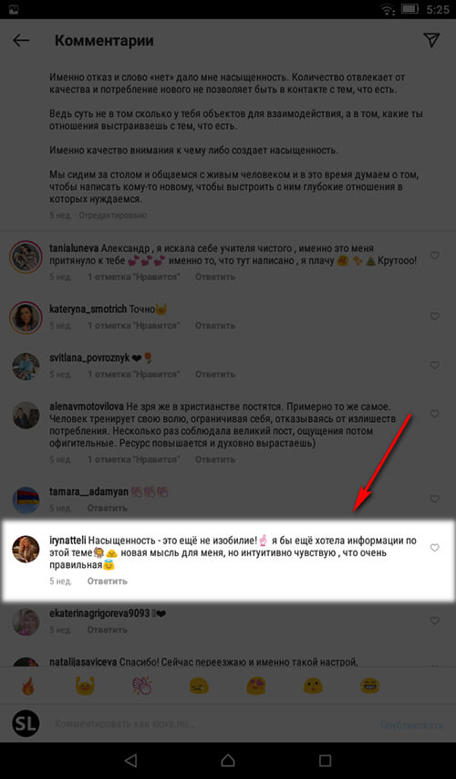
Task: Open username ekaterinagrigoreva9093
Action: [x=99, y=614]
